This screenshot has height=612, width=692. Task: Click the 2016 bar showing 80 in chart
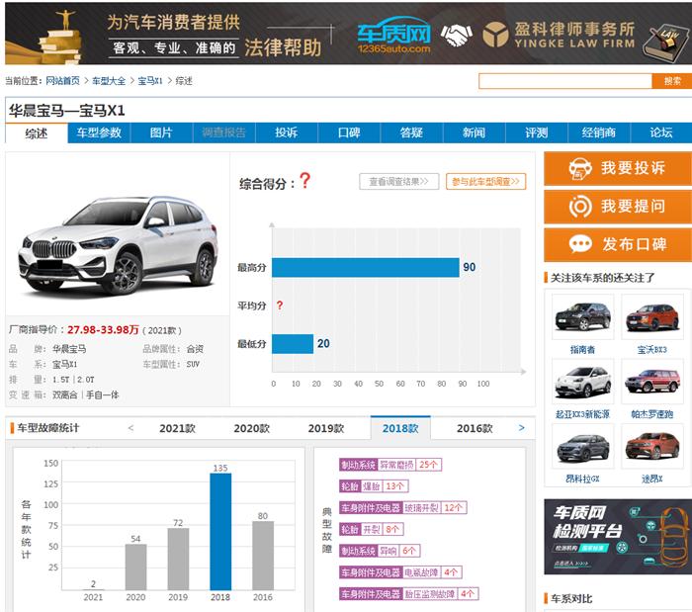point(263,556)
